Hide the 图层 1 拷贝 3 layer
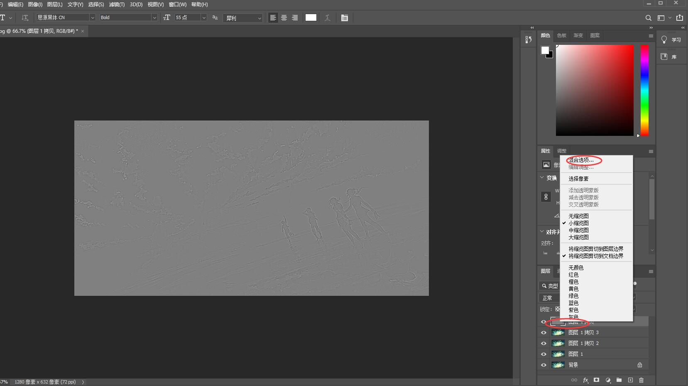This screenshot has height=386, width=688. click(x=544, y=332)
